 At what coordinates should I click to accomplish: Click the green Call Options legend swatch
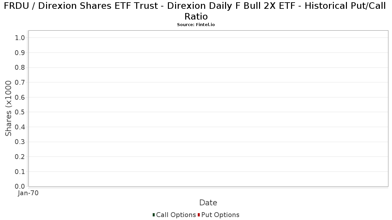[x=154, y=215]
